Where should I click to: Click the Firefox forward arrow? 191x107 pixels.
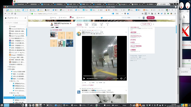(x=9, y=14)
